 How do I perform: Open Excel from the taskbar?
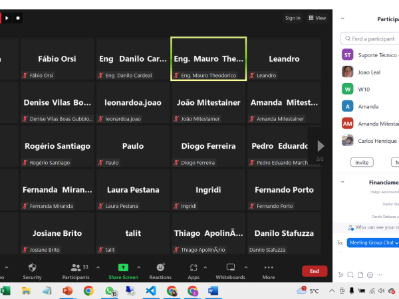tap(5, 291)
